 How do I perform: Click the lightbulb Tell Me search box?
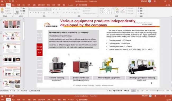[82, 5]
